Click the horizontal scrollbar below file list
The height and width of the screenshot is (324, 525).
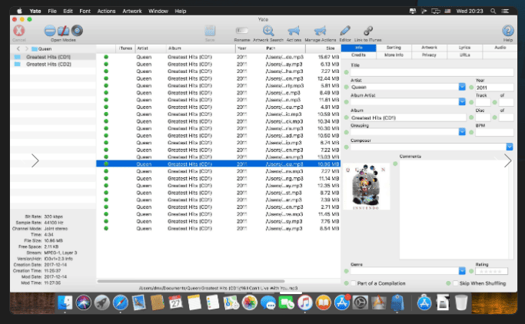click(191, 281)
